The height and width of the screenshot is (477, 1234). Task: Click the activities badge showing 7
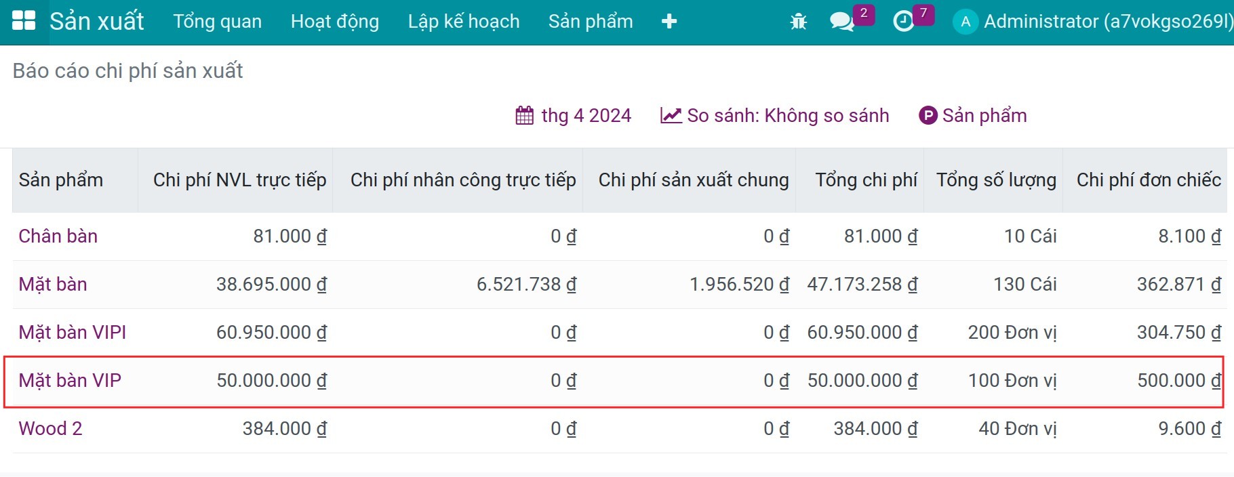point(923,14)
